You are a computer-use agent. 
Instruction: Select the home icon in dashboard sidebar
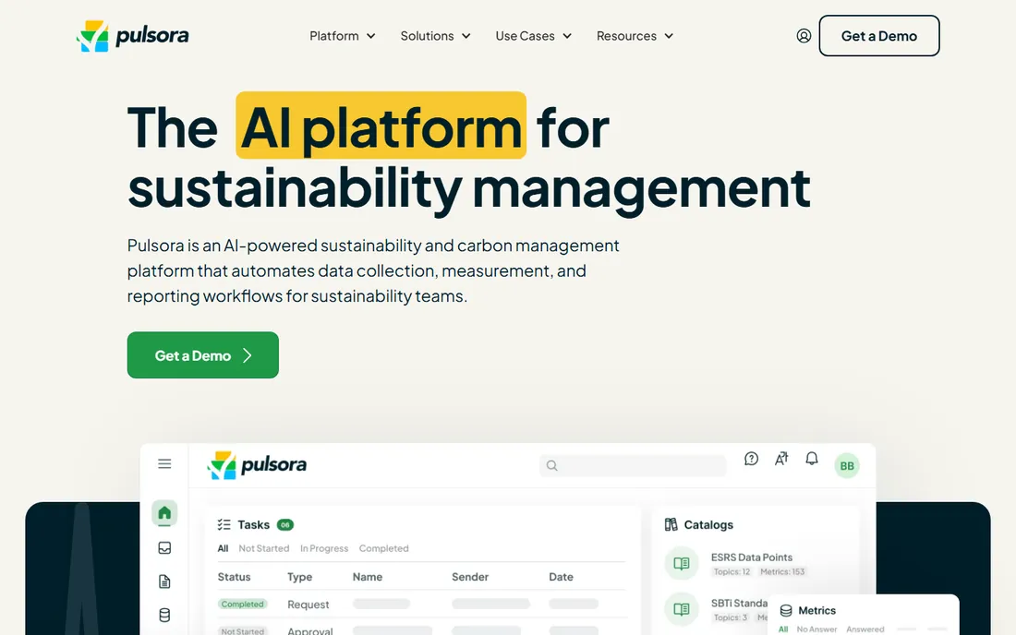click(x=164, y=512)
